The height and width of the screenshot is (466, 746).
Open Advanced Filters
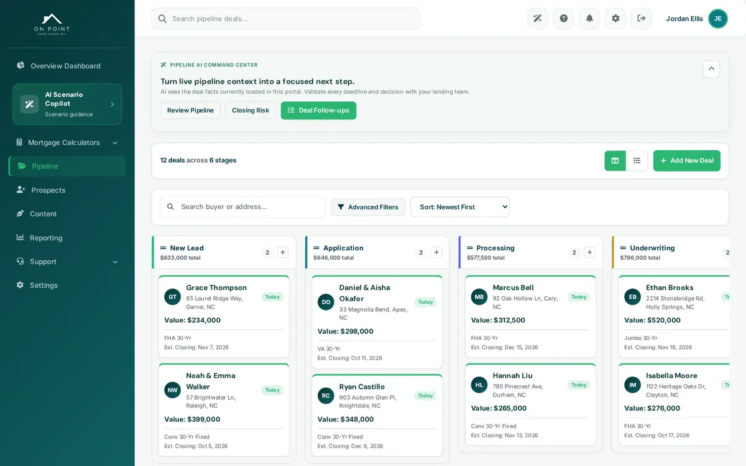[x=368, y=207]
